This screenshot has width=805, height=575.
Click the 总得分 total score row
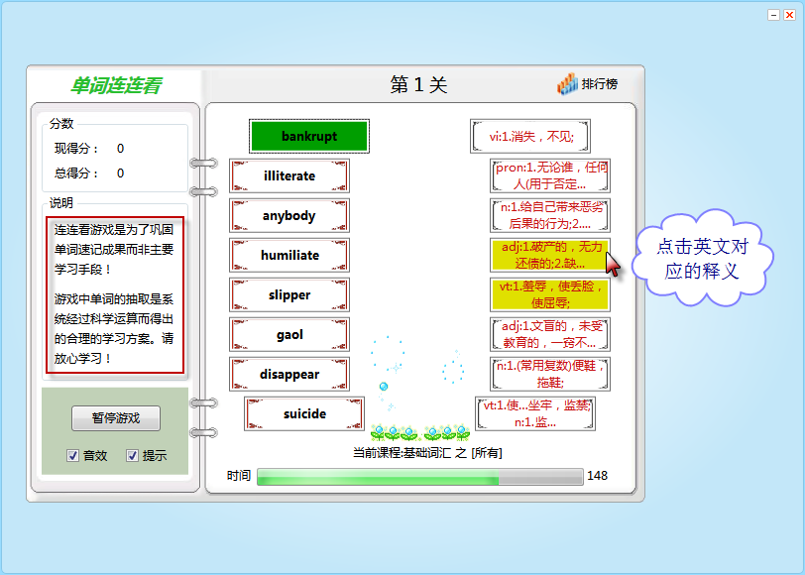click(x=89, y=173)
